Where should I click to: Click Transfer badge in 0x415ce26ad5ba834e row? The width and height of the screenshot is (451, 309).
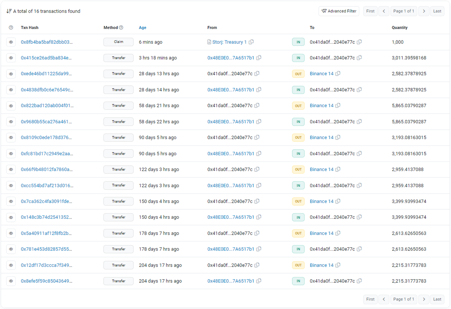coord(118,58)
